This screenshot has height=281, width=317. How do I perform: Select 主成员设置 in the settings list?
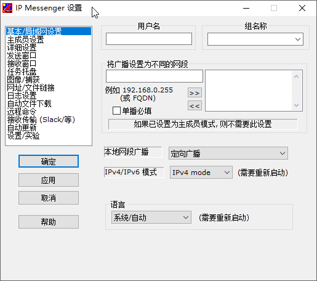click(25, 39)
